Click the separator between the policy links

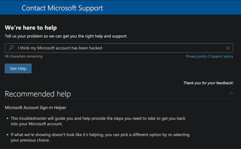coord(209,56)
